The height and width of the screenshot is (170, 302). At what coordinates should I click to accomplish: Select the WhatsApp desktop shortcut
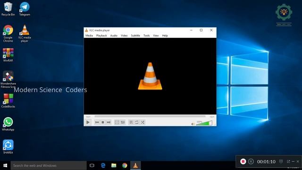click(8, 124)
